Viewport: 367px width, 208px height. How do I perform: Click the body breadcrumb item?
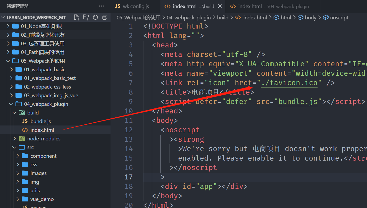(310, 18)
